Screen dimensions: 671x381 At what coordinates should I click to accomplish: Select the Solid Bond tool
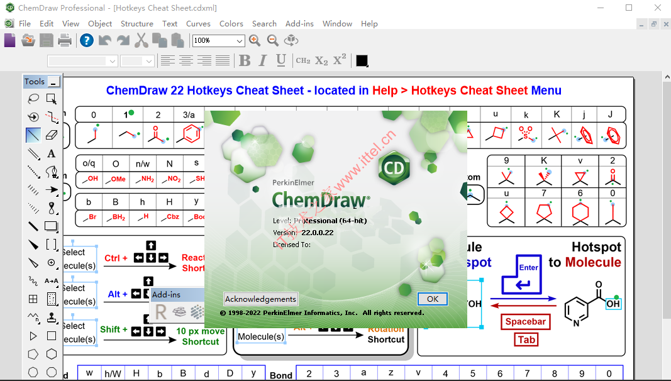tap(33, 135)
